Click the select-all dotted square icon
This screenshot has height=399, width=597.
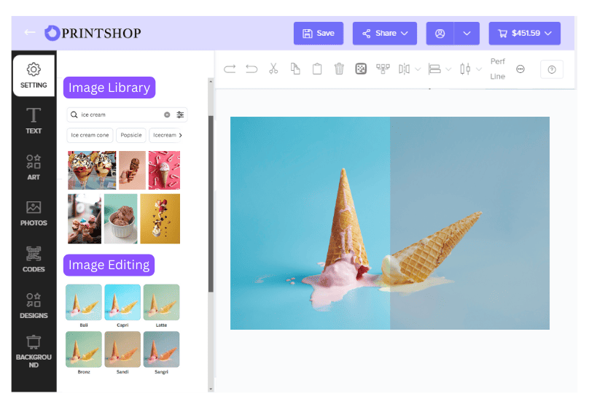361,69
